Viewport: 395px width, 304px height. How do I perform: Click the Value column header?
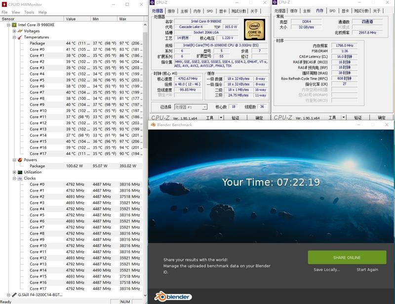[x=78, y=19]
